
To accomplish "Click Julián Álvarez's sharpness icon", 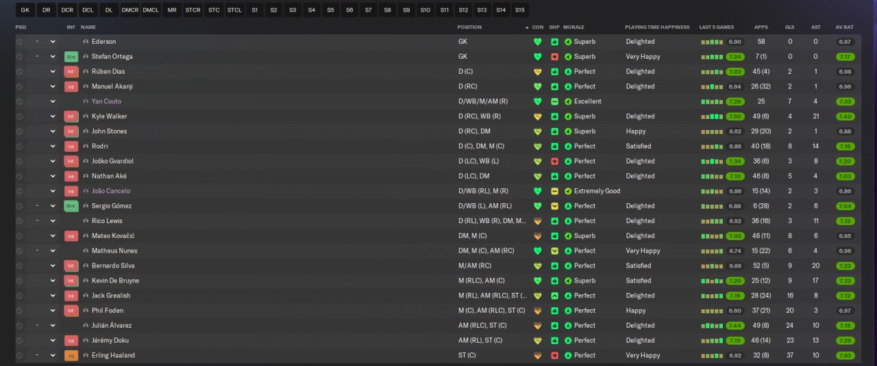I will [555, 326].
